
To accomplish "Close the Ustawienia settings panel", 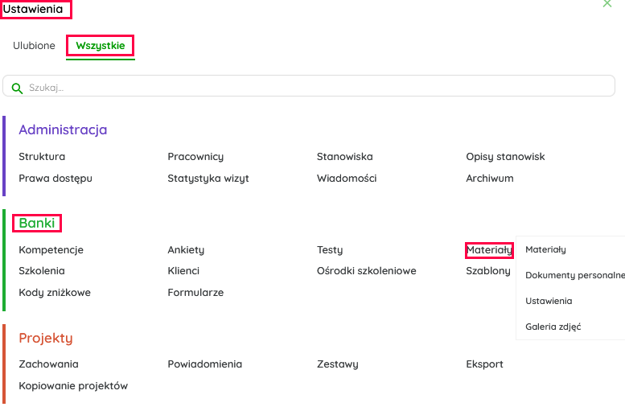I will point(607,4).
